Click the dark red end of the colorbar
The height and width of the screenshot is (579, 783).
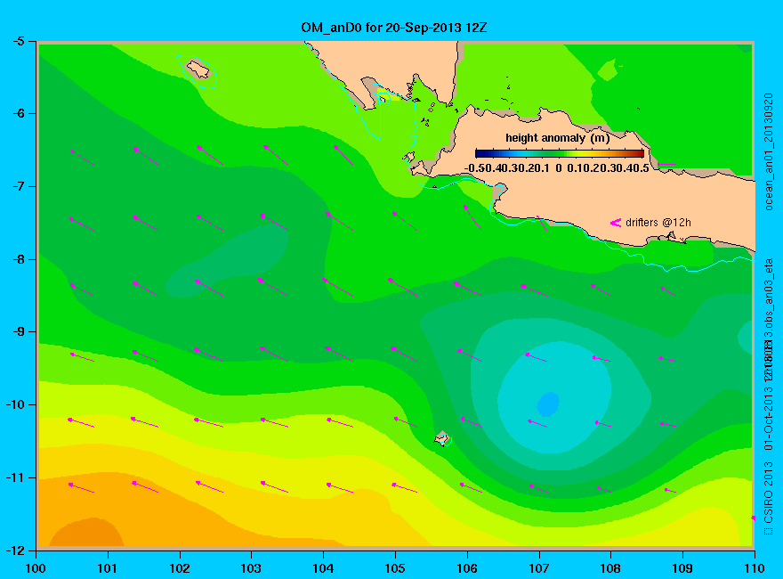point(640,153)
